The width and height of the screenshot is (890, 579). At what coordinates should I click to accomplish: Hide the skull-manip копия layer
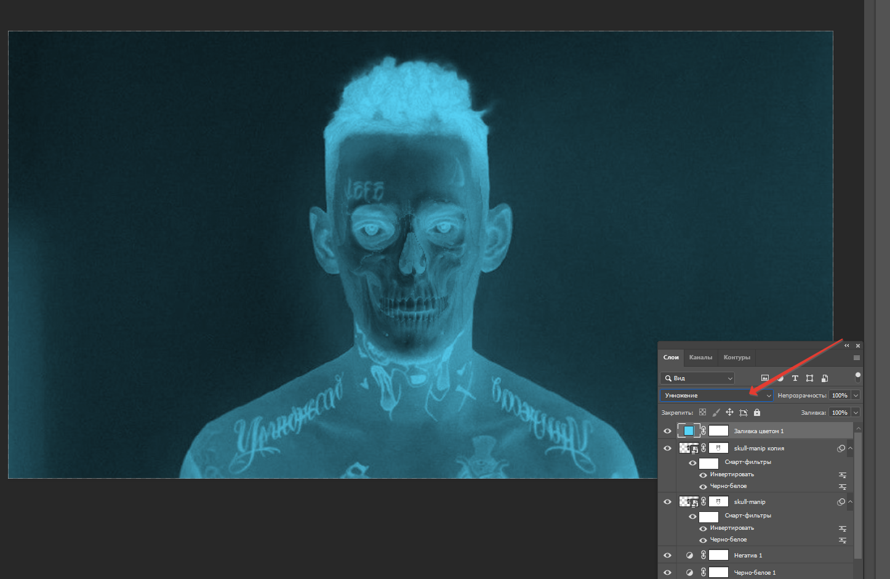point(667,448)
